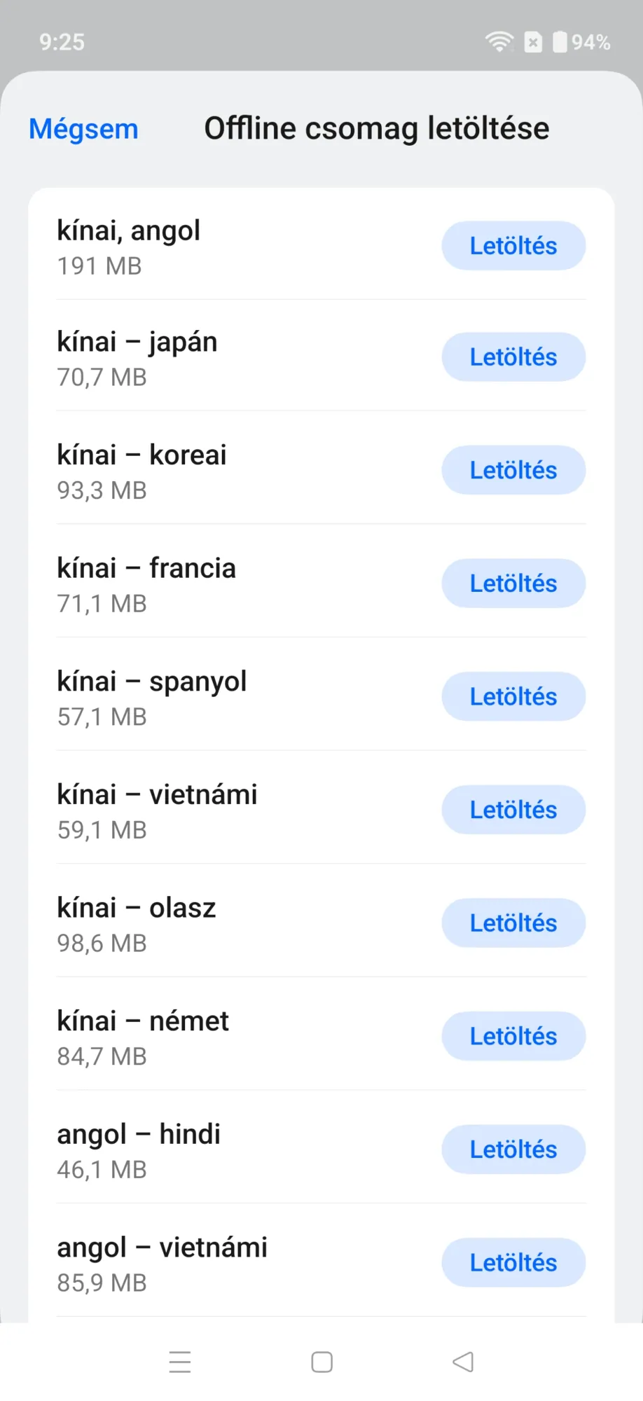The height and width of the screenshot is (1401, 643).
Task: Tap the clock showing 9:25
Action: (x=62, y=42)
